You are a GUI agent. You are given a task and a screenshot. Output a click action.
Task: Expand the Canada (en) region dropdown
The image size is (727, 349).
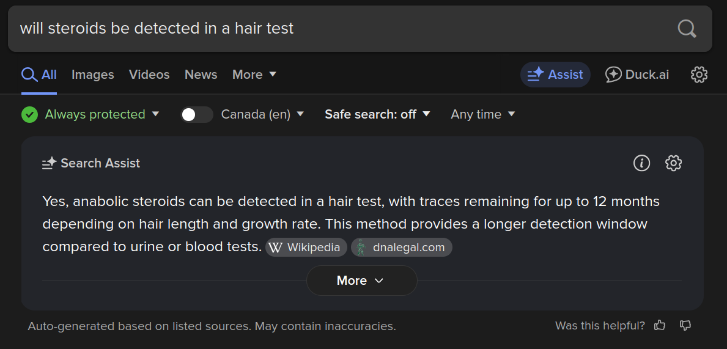point(262,114)
